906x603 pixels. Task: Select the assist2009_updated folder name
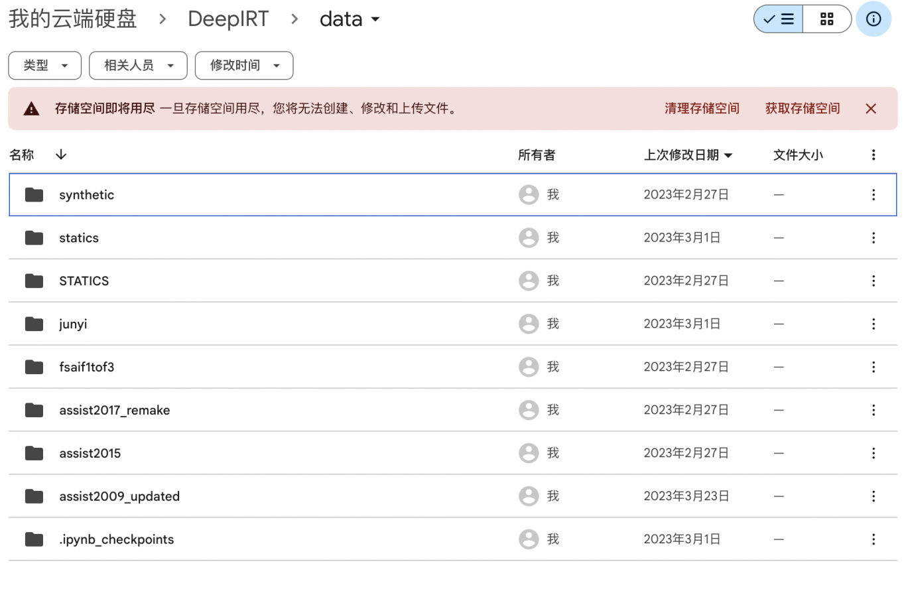pos(119,496)
